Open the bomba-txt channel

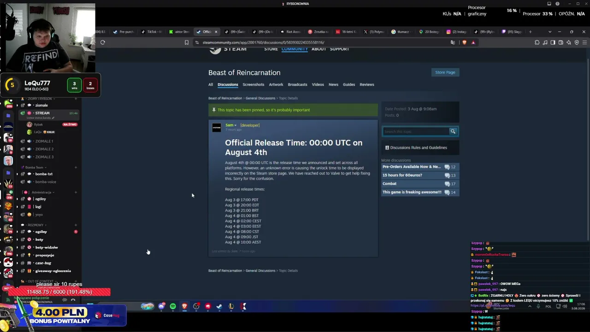(x=44, y=174)
